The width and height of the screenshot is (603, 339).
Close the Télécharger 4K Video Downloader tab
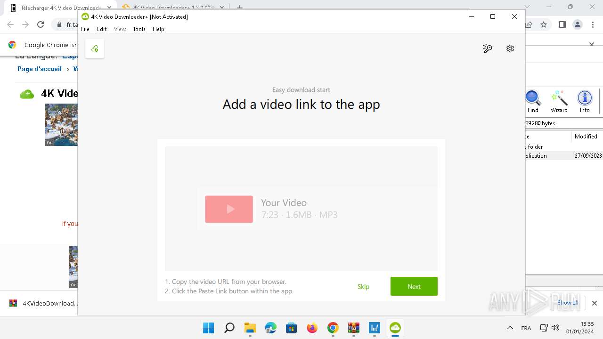pos(109,8)
